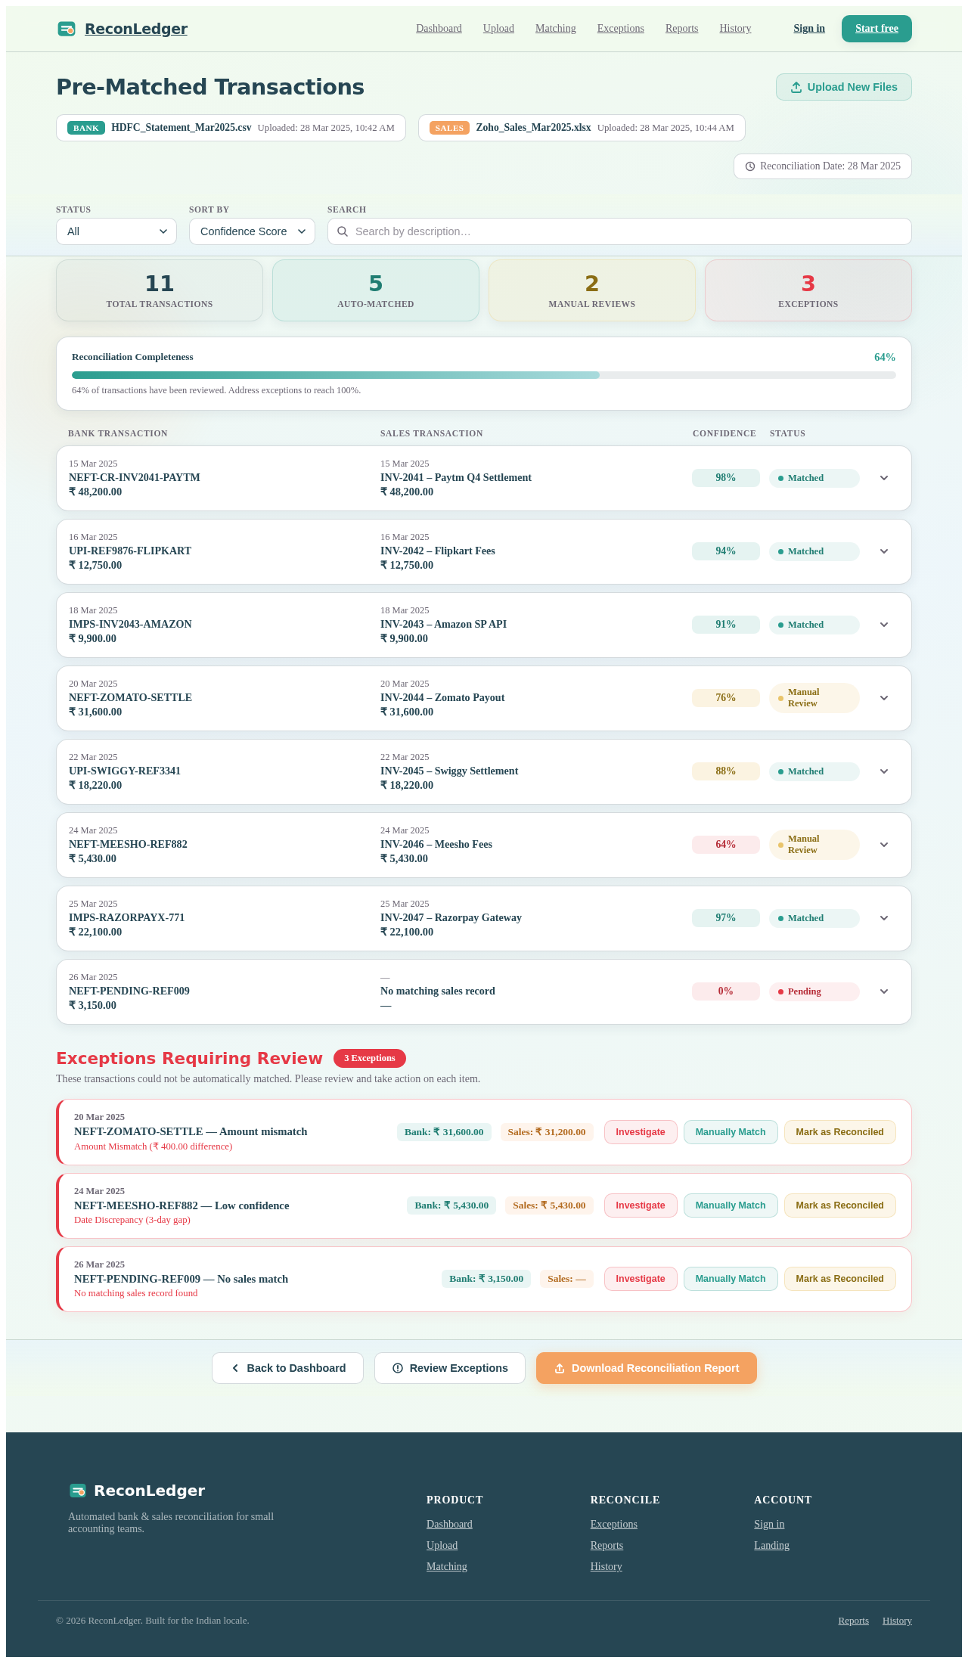Click the download icon in Download Reconciliation Report
Viewport: 968px width, 1663px height.
(x=560, y=1368)
